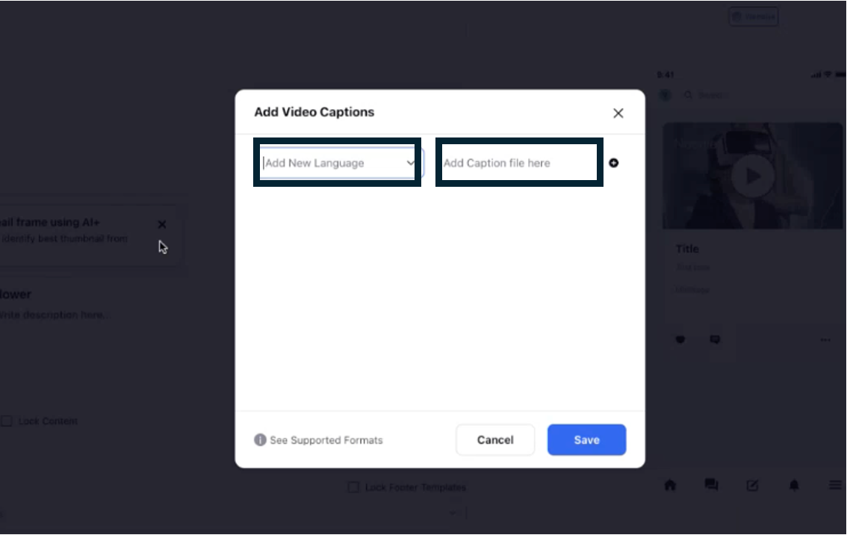The height and width of the screenshot is (535, 847).
Task: Expand the Add New Language dropdown arrow
Action: 410,163
